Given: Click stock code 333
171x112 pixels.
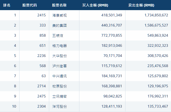Looking at the screenshot, I should [43, 25].
